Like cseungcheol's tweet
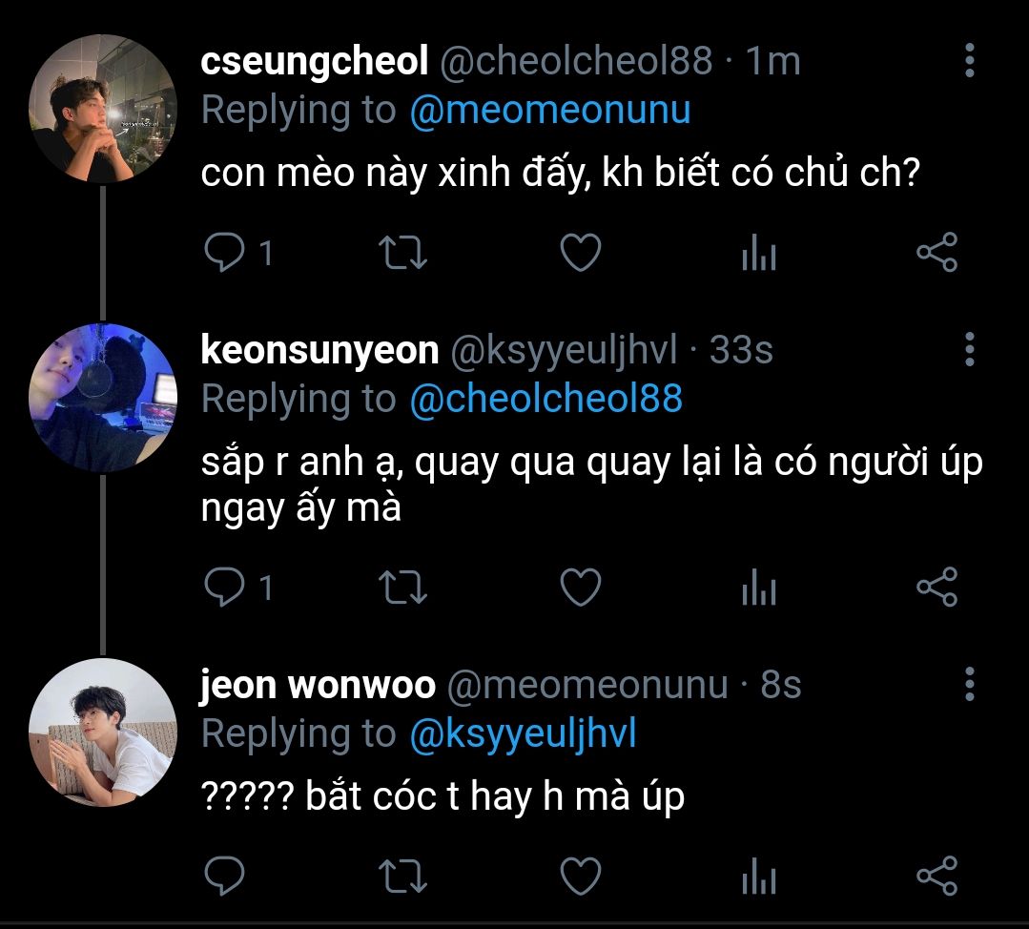Viewport: 1029px width, 929px height. pos(580,253)
